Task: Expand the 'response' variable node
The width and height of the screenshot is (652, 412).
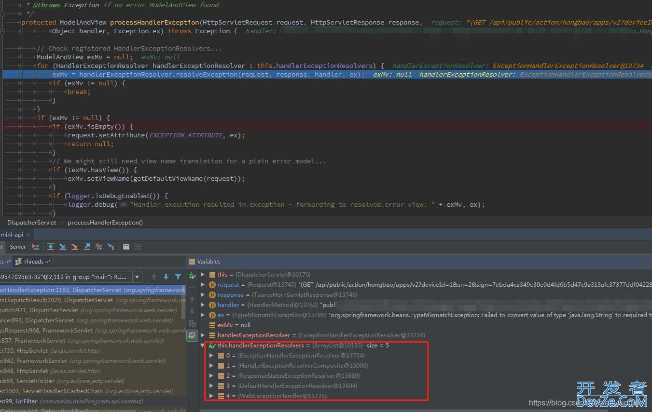Action: pyautogui.click(x=203, y=295)
